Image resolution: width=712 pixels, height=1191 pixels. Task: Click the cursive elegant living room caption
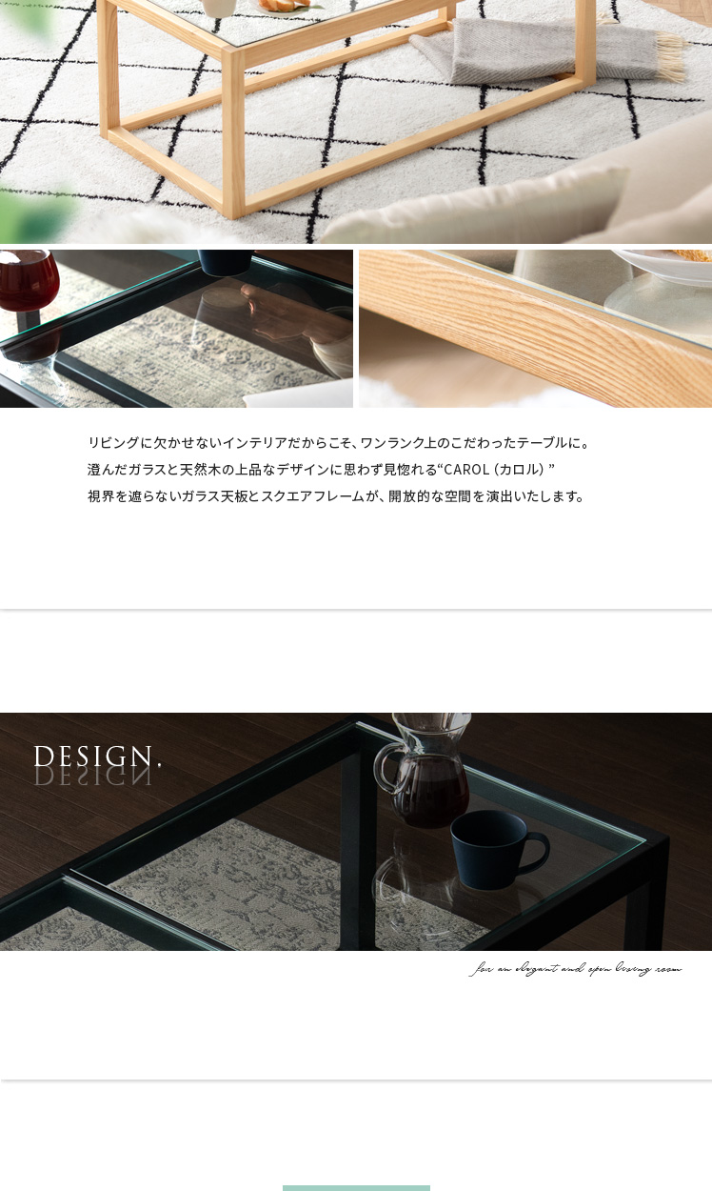click(x=576, y=969)
